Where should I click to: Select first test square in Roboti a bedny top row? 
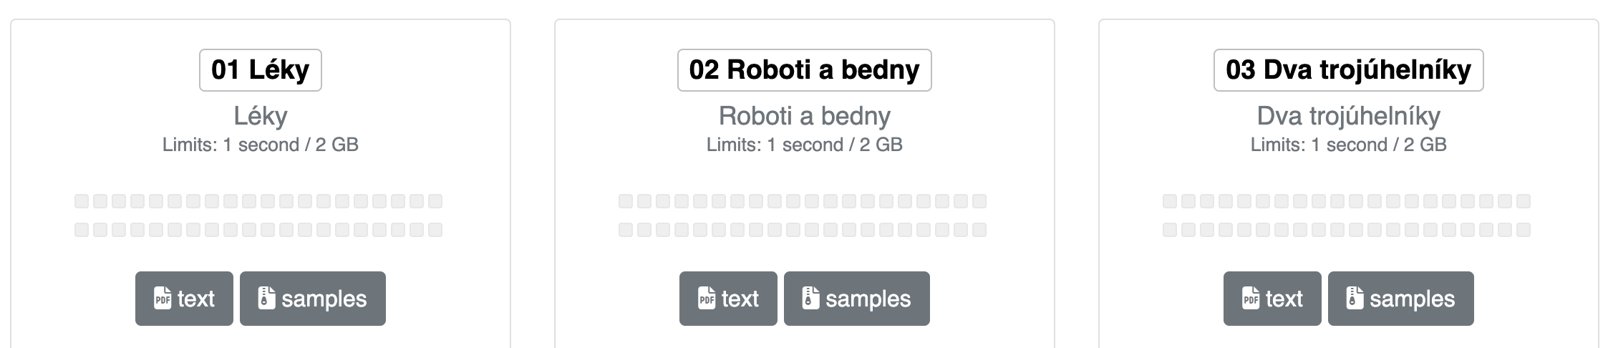tap(626, 201)
